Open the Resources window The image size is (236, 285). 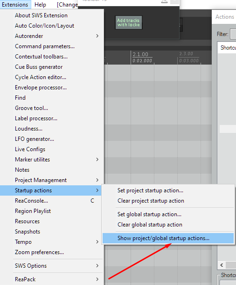coord(52,221)
